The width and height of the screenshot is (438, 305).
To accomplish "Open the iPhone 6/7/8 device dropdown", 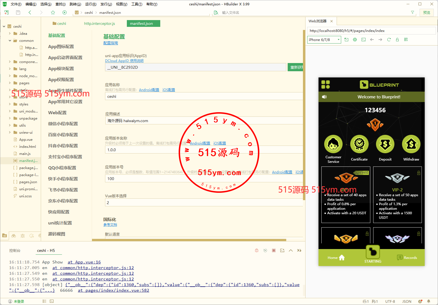I will pos(324,40).
